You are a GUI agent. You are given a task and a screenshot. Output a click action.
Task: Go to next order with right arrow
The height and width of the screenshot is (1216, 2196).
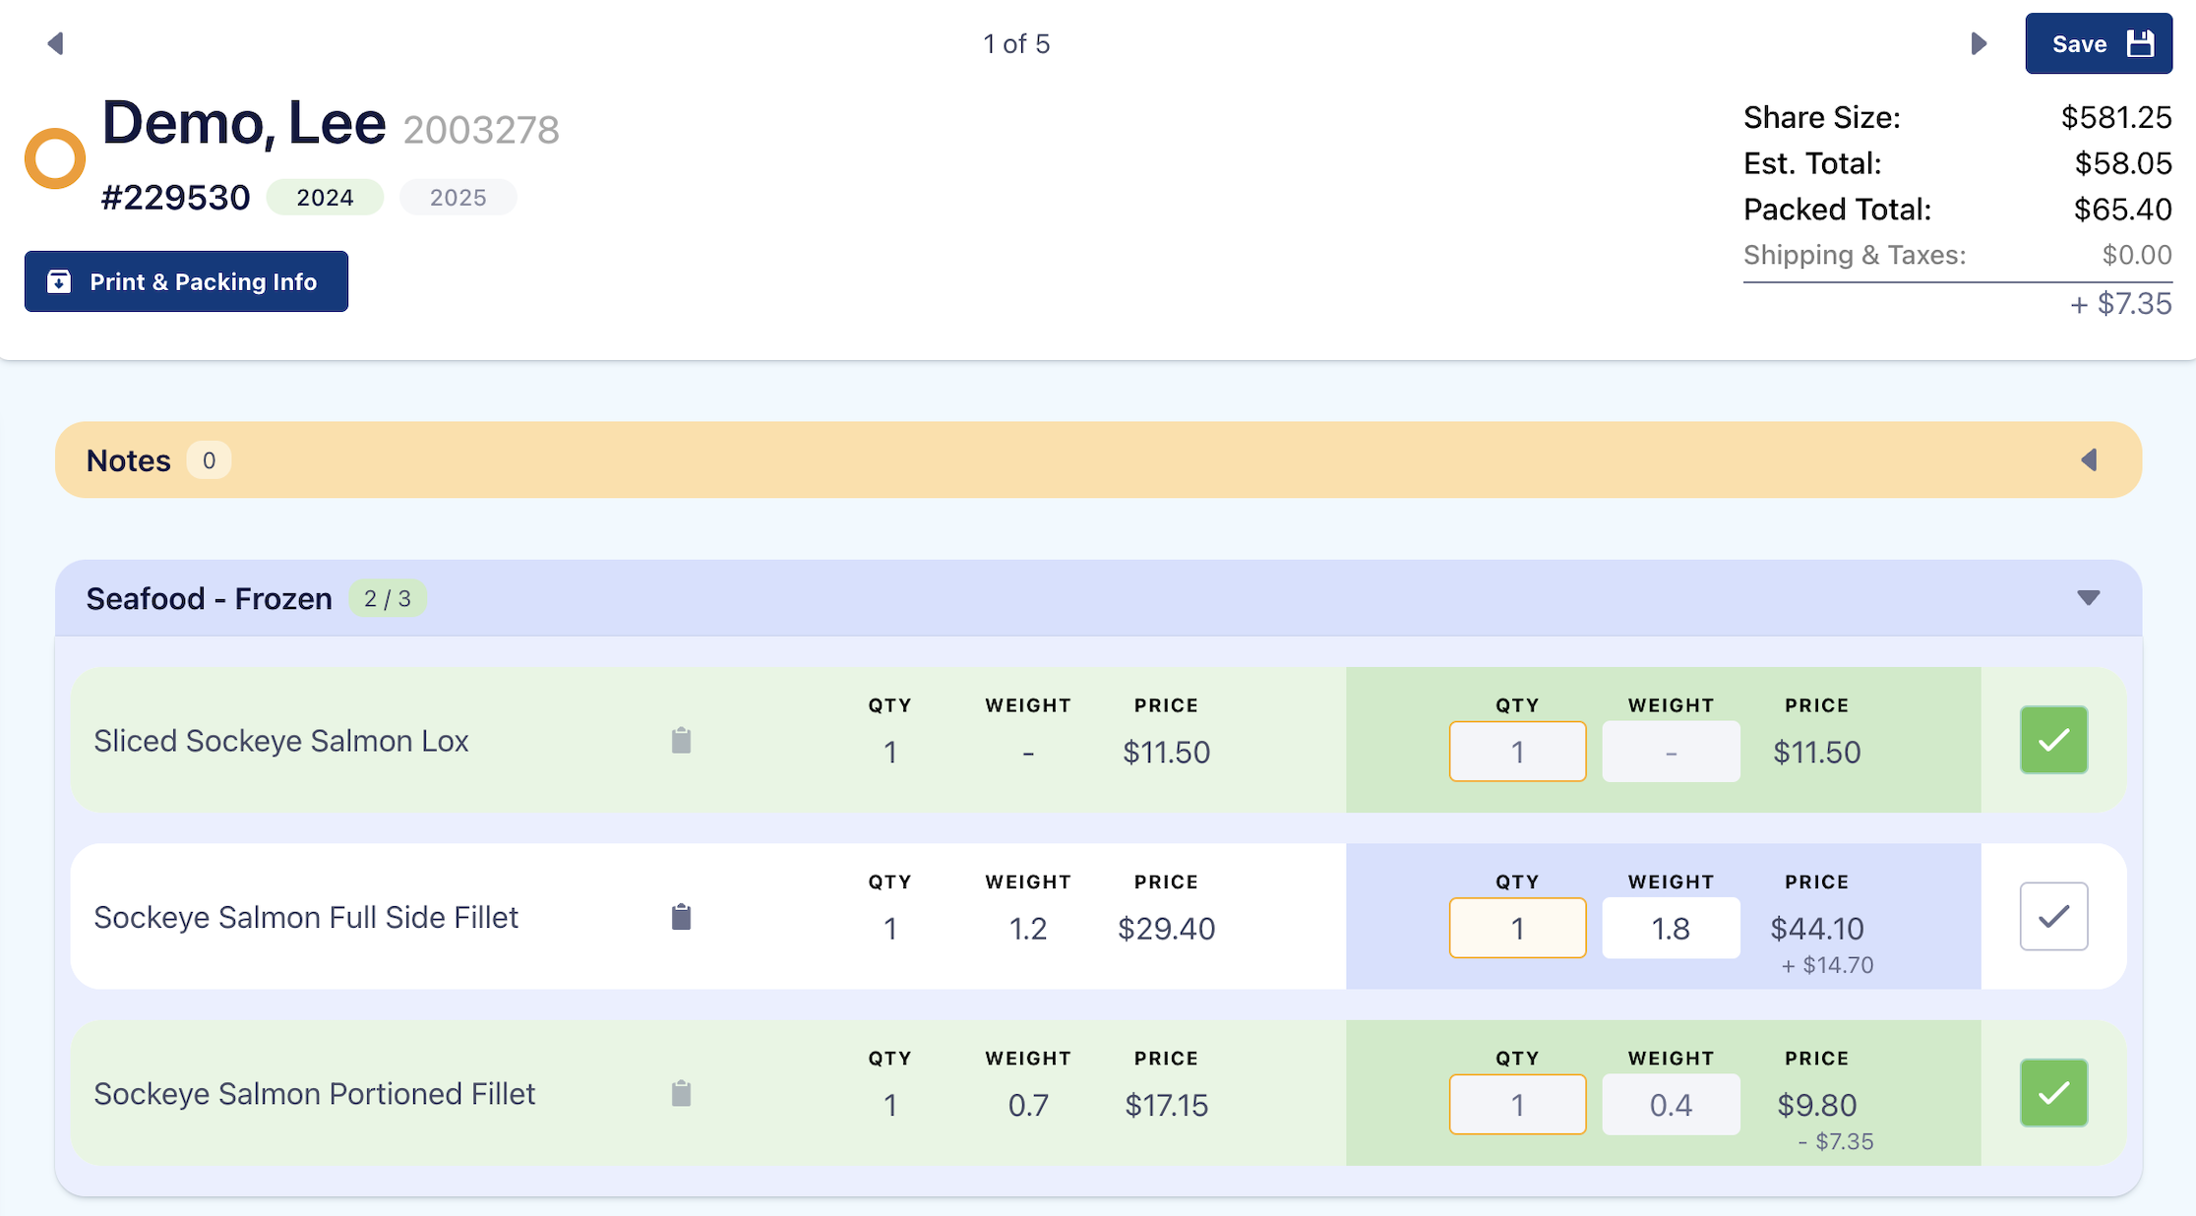tap(1979, 43)
